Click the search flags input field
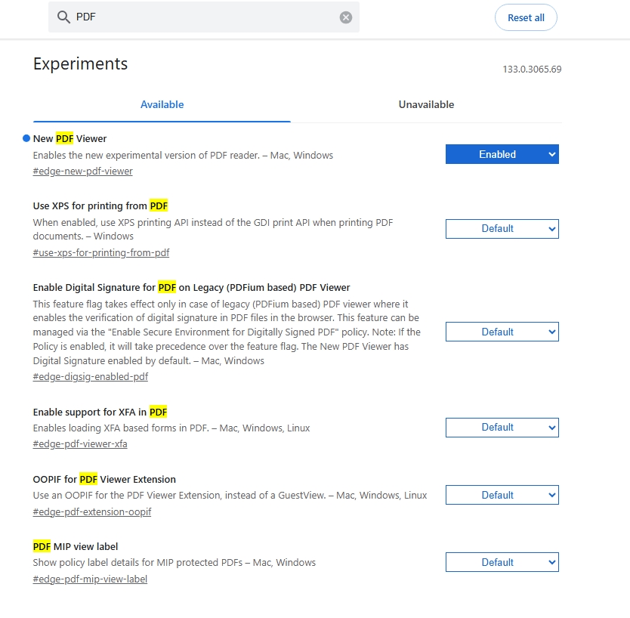Viewport: 630px width, 618px height. click(x=204, y=17)
